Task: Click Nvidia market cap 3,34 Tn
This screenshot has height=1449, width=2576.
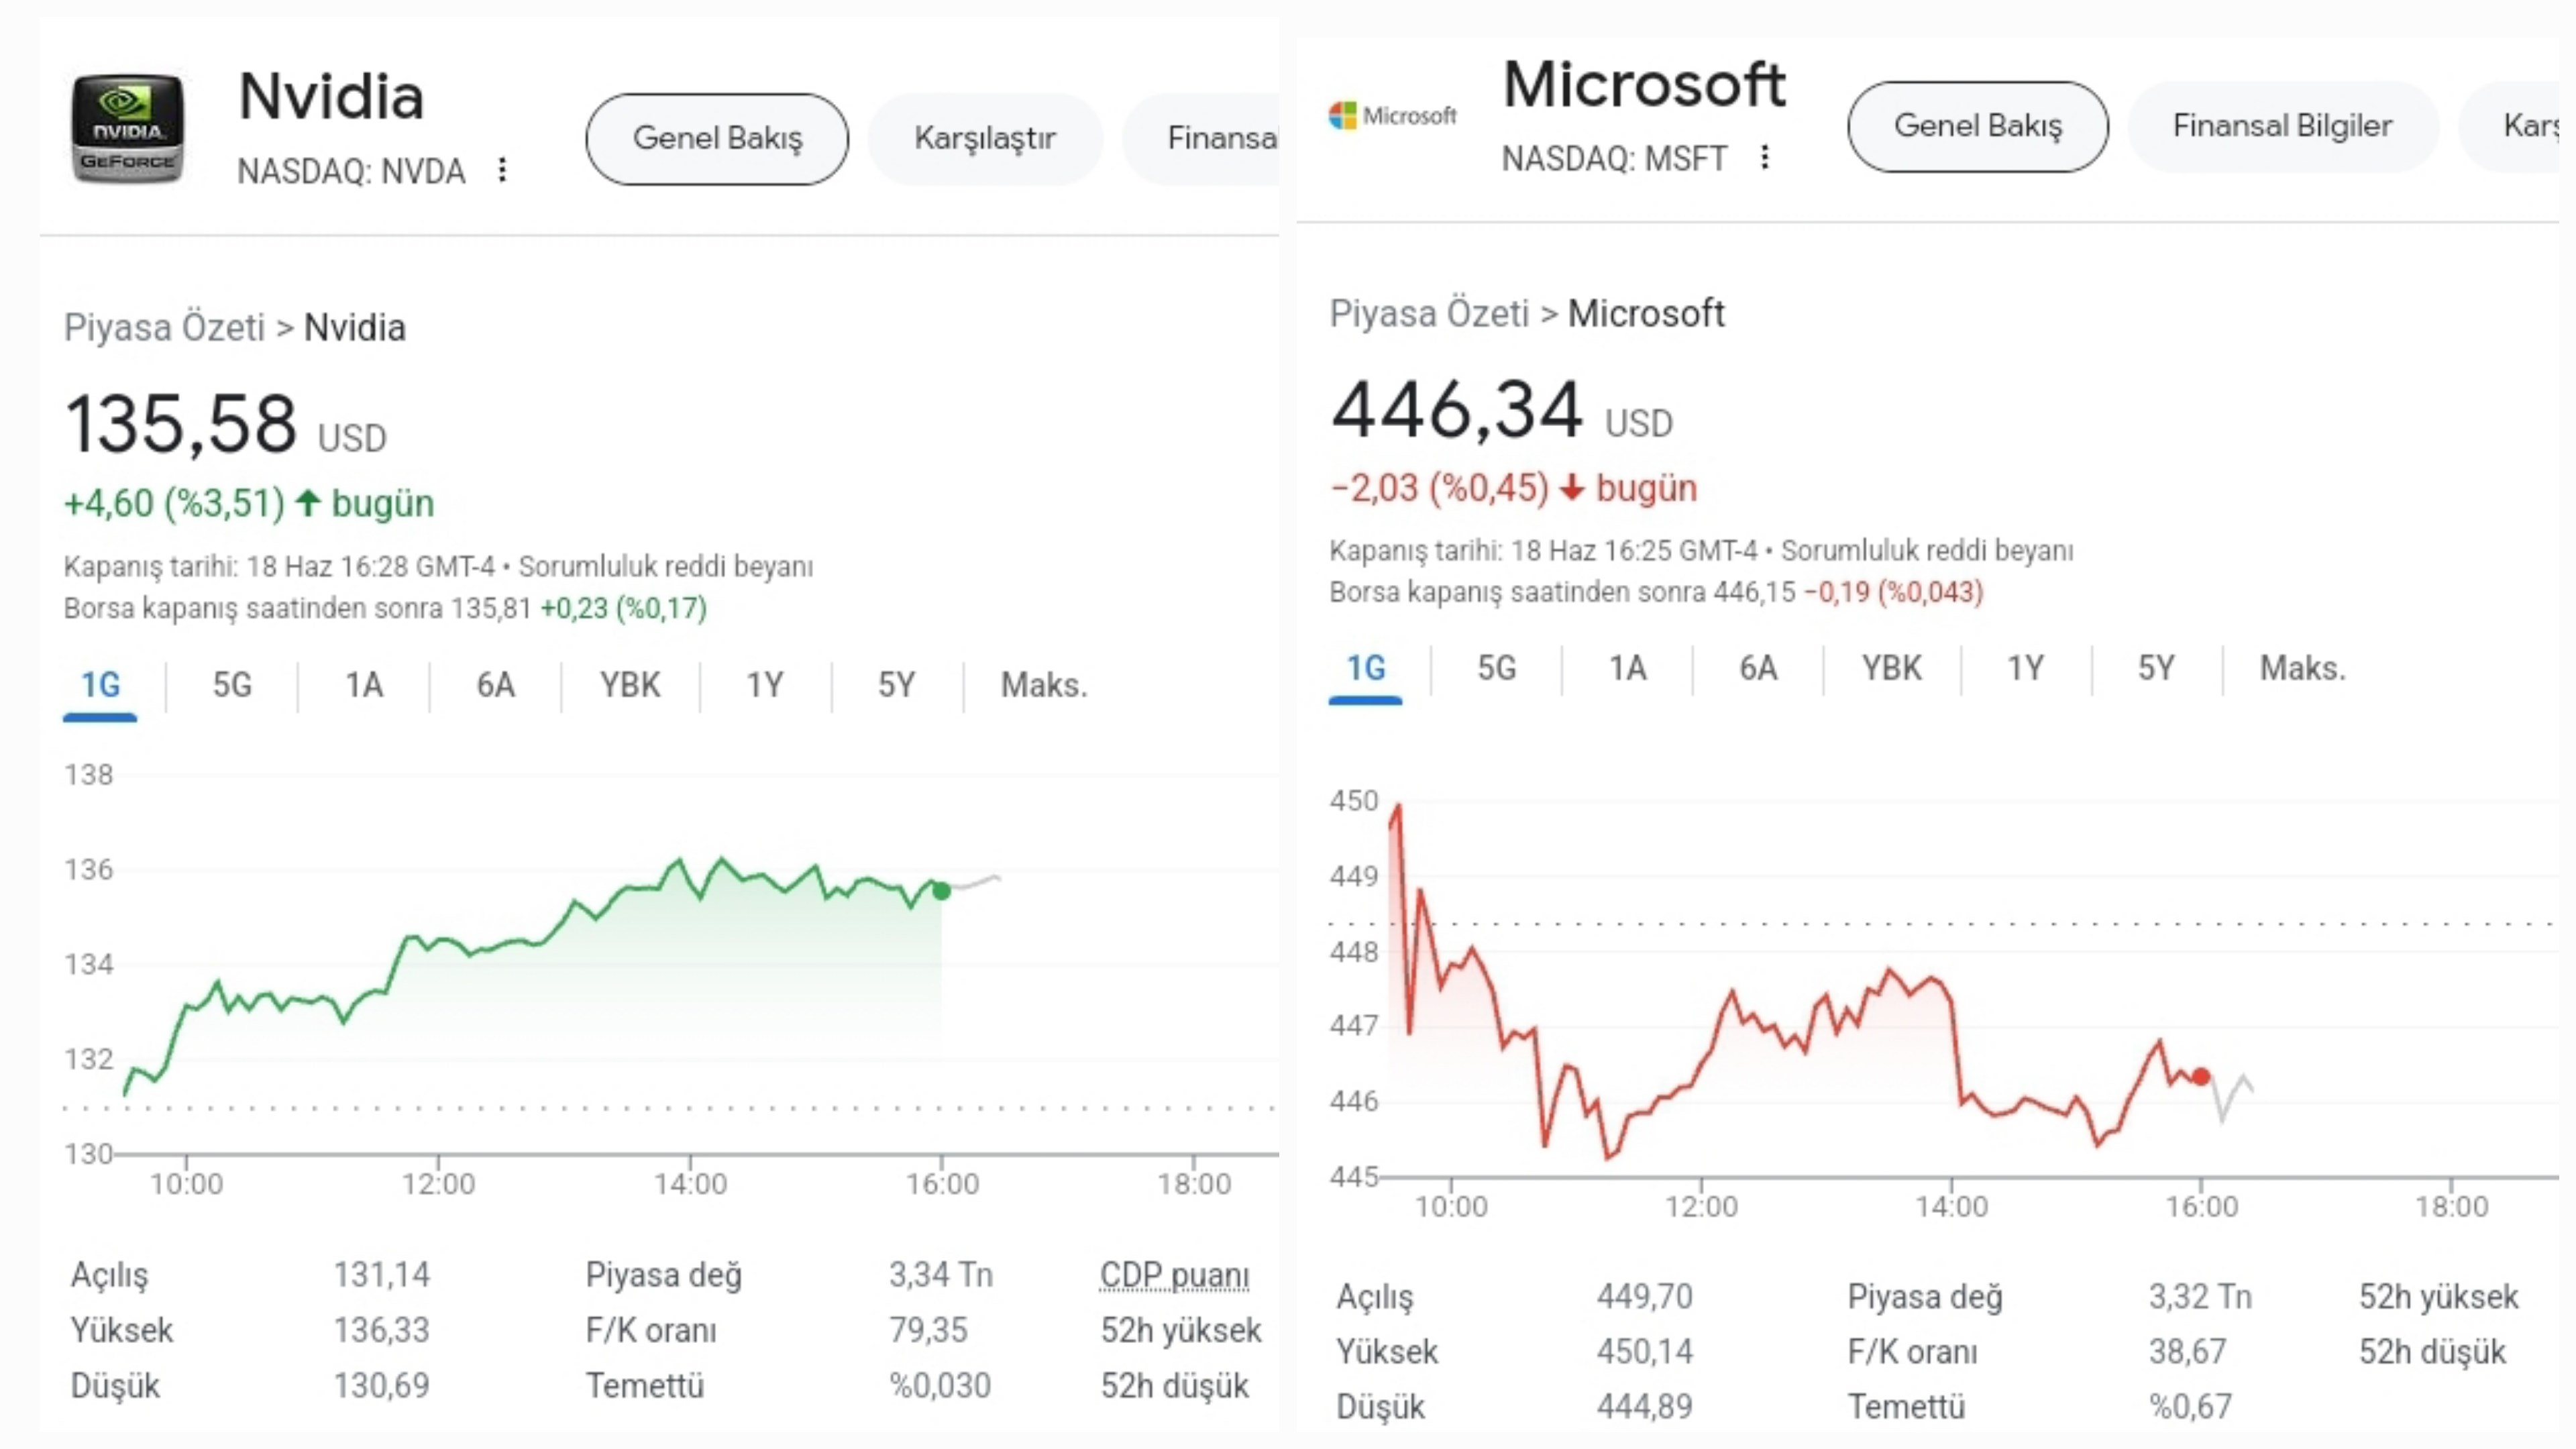Action: pyautogui.click(x=941, y=1275)
